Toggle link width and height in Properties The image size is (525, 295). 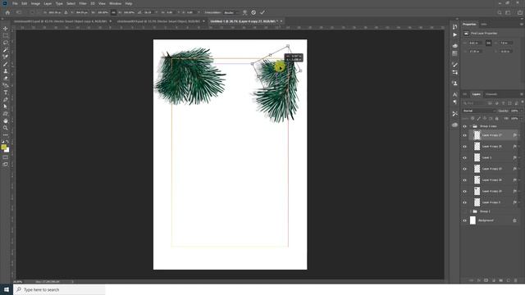(489, 43)
